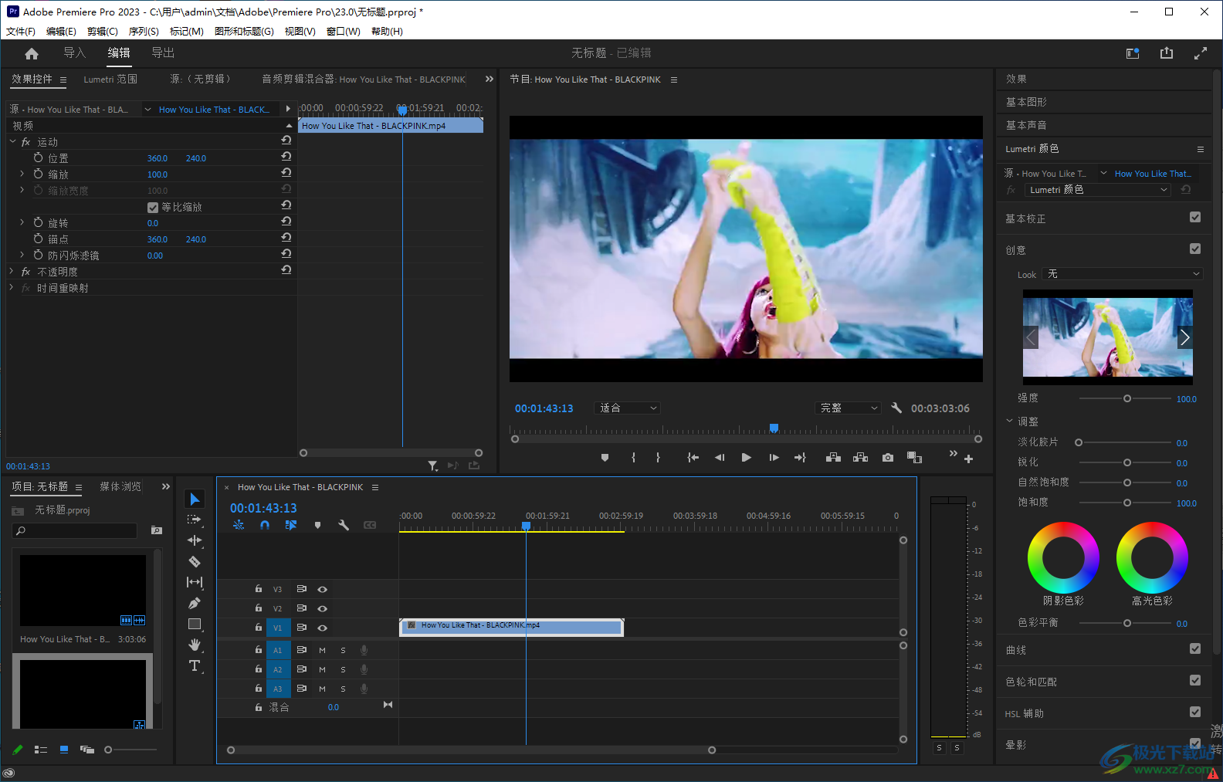Toggle snap magnet in timeline
1223x782 pixels.
(265, 525)
